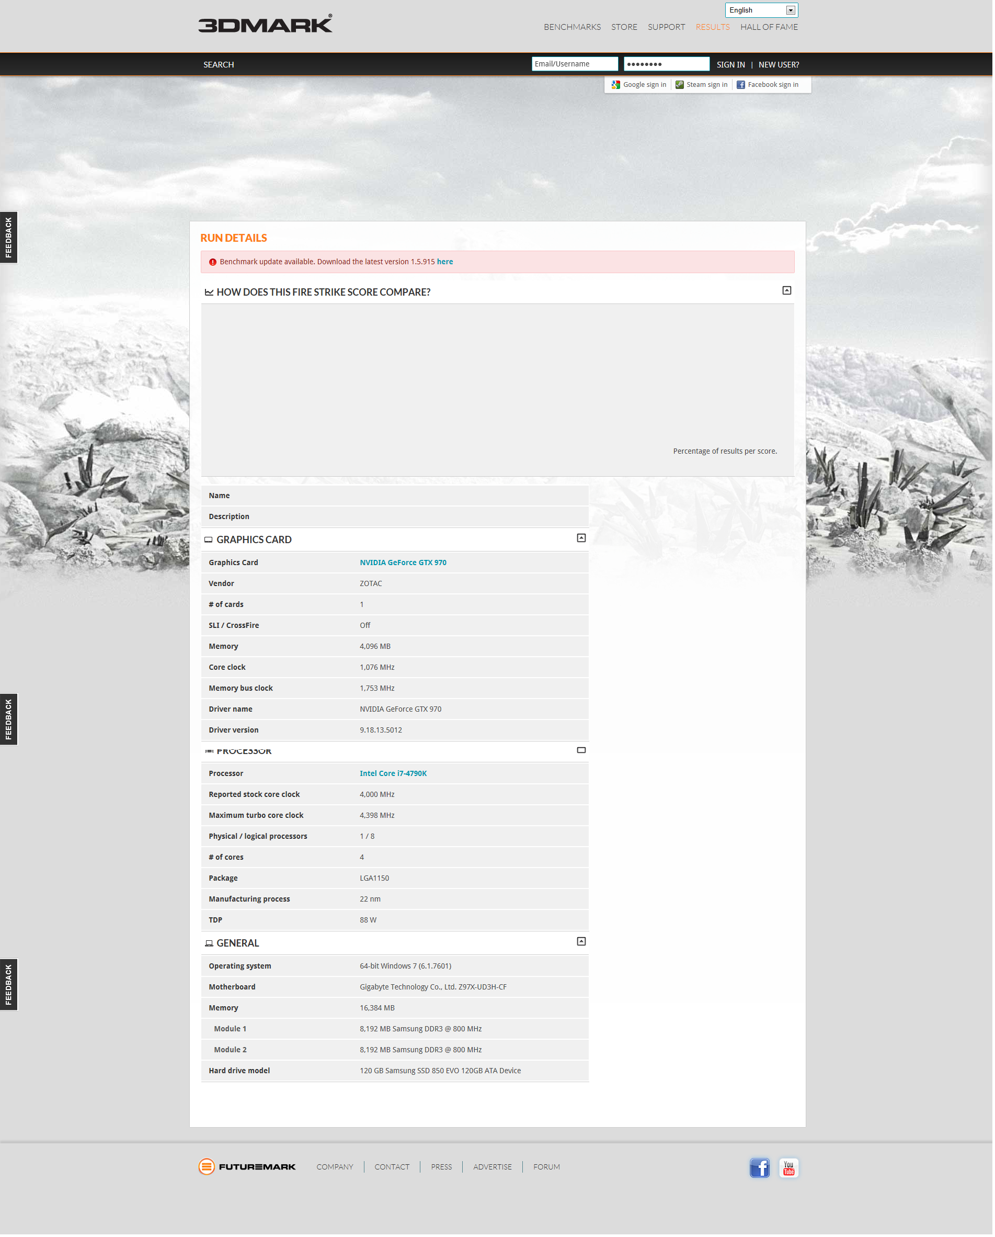
Task: Click the Run Details heading
Action: tap(233, 238)
